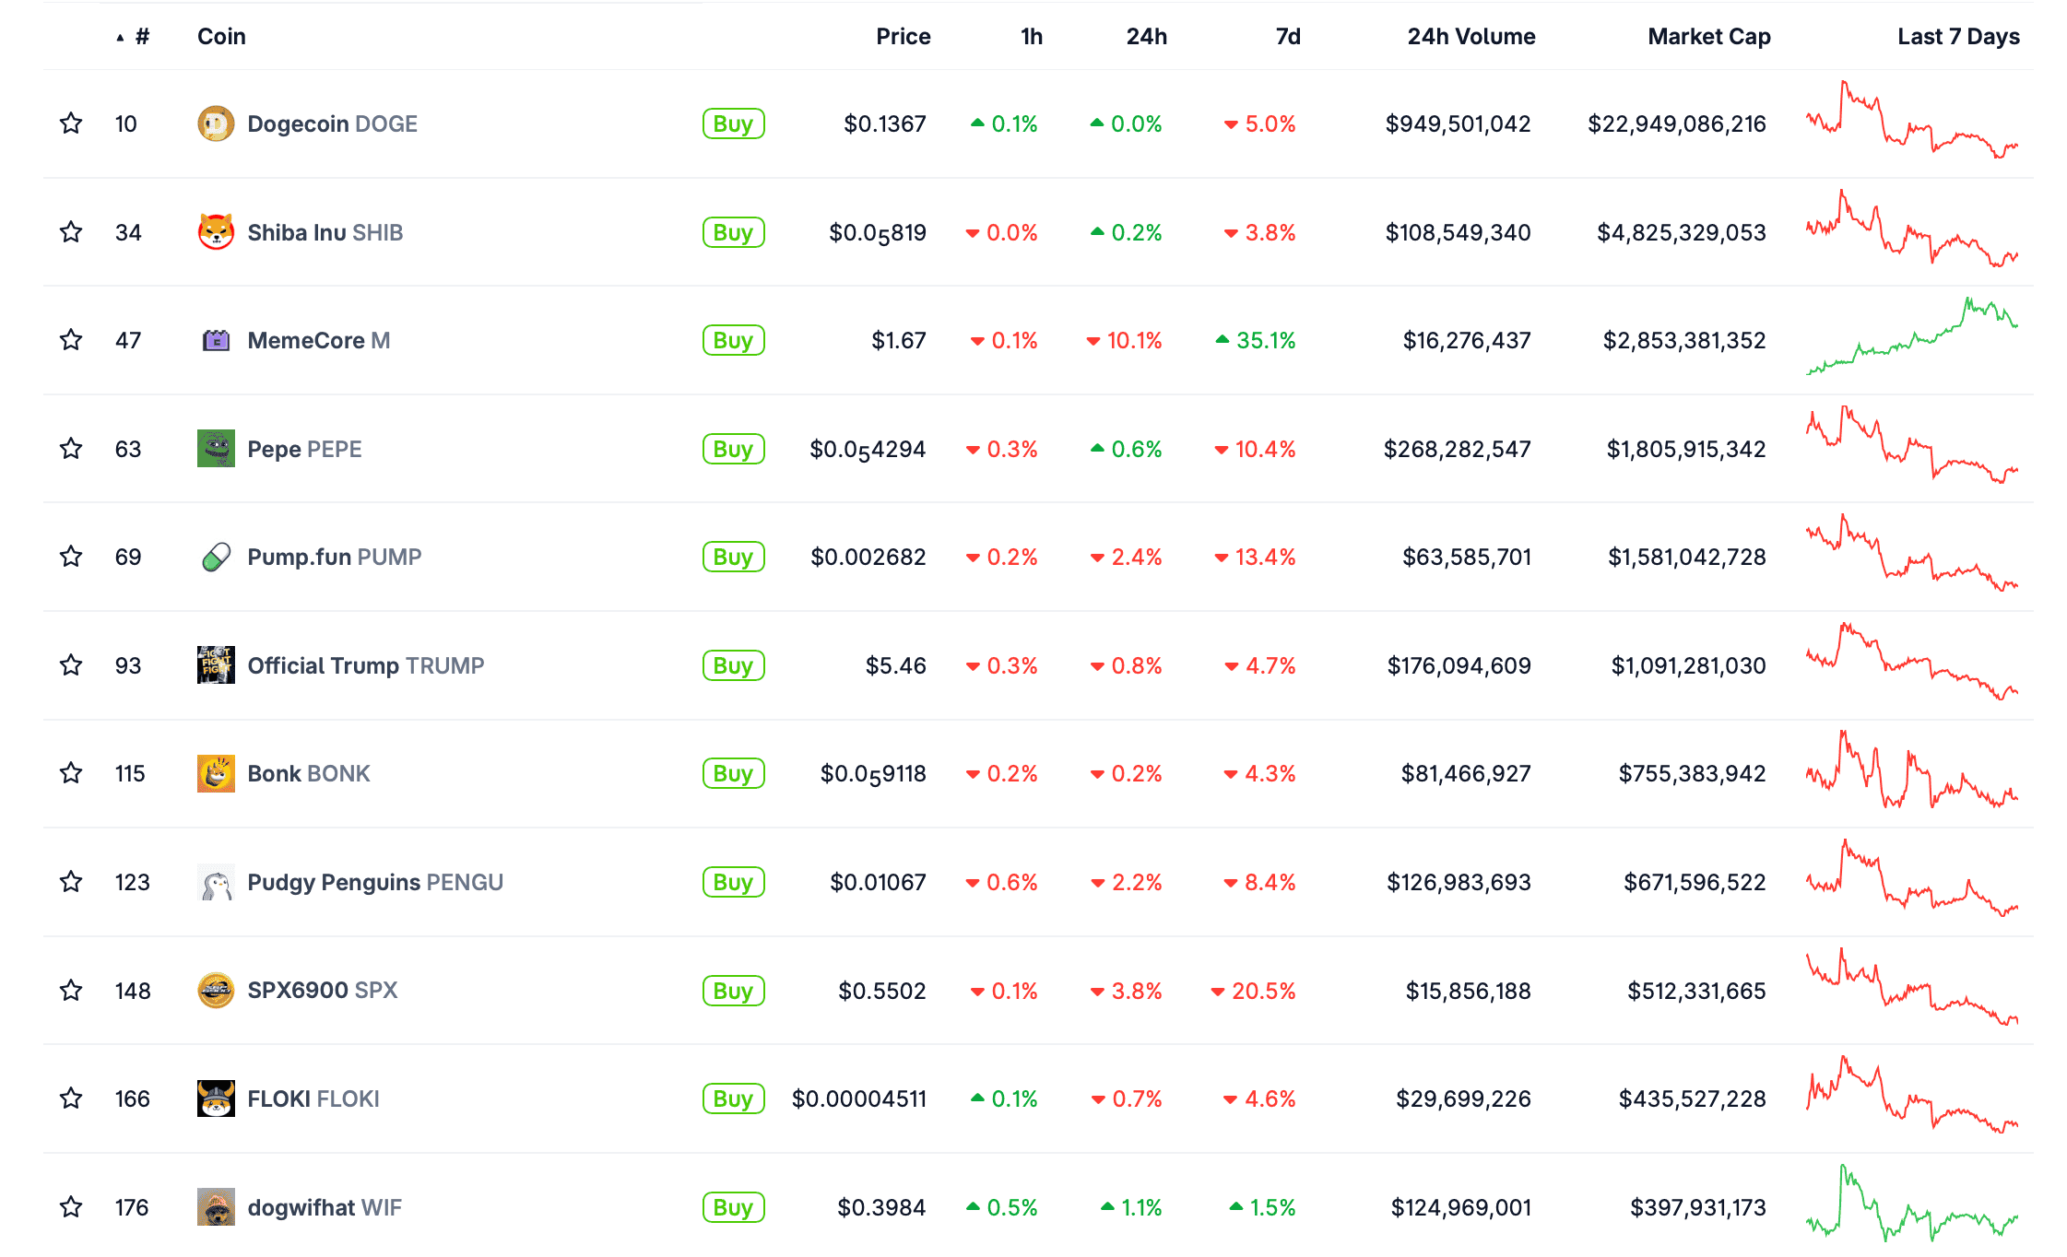Image resolution: width=2067 pixels, height=1257 pixels.
Task: Add dogwifhat to favorites with star
Action: pos(71,1207)
